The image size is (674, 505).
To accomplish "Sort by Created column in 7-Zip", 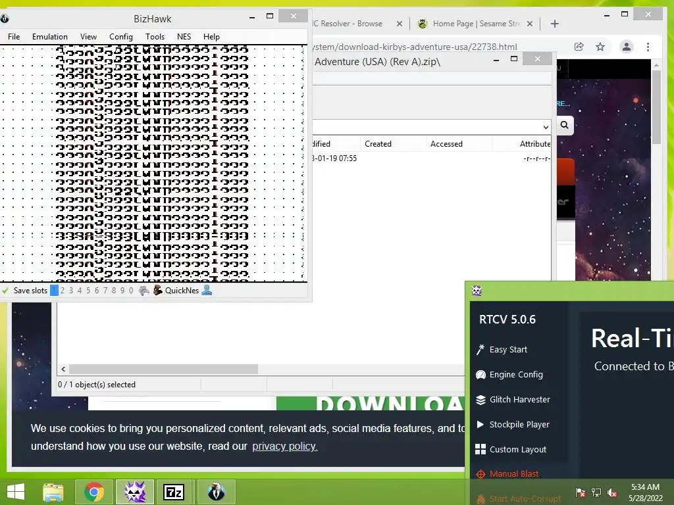I will coord(378,144).
